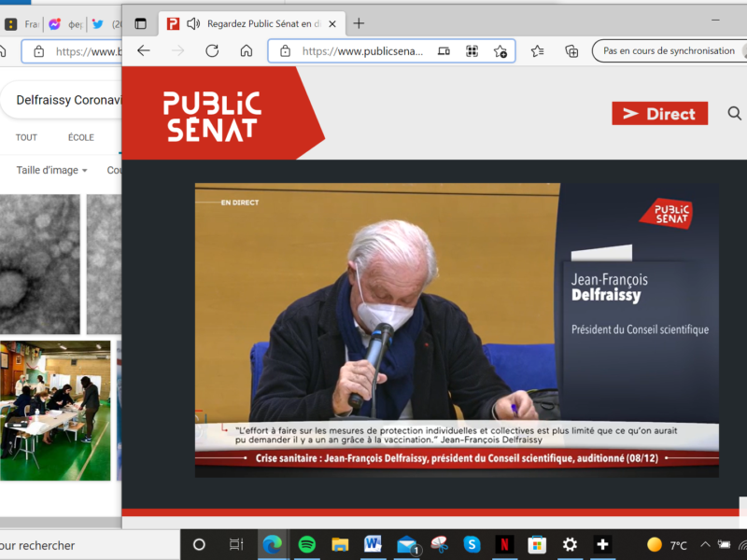747x560 pixels.
Task: Expand the Taille d'image dropdown
Action: [x=51, y=171]
